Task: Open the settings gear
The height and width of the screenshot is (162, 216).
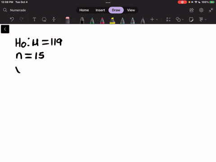Action: pyautogui.click(x=201, y=10)
